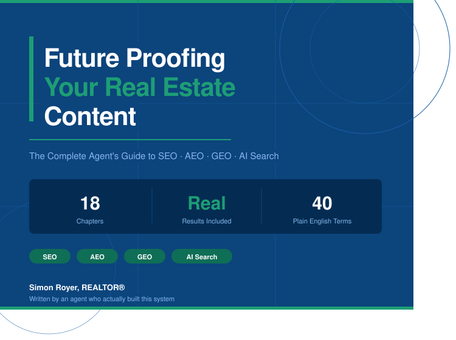Click 'Written by an agent' tagline
Image resolution: width=456 pixels, height=340 pixels.
click(x=102, y=299)
